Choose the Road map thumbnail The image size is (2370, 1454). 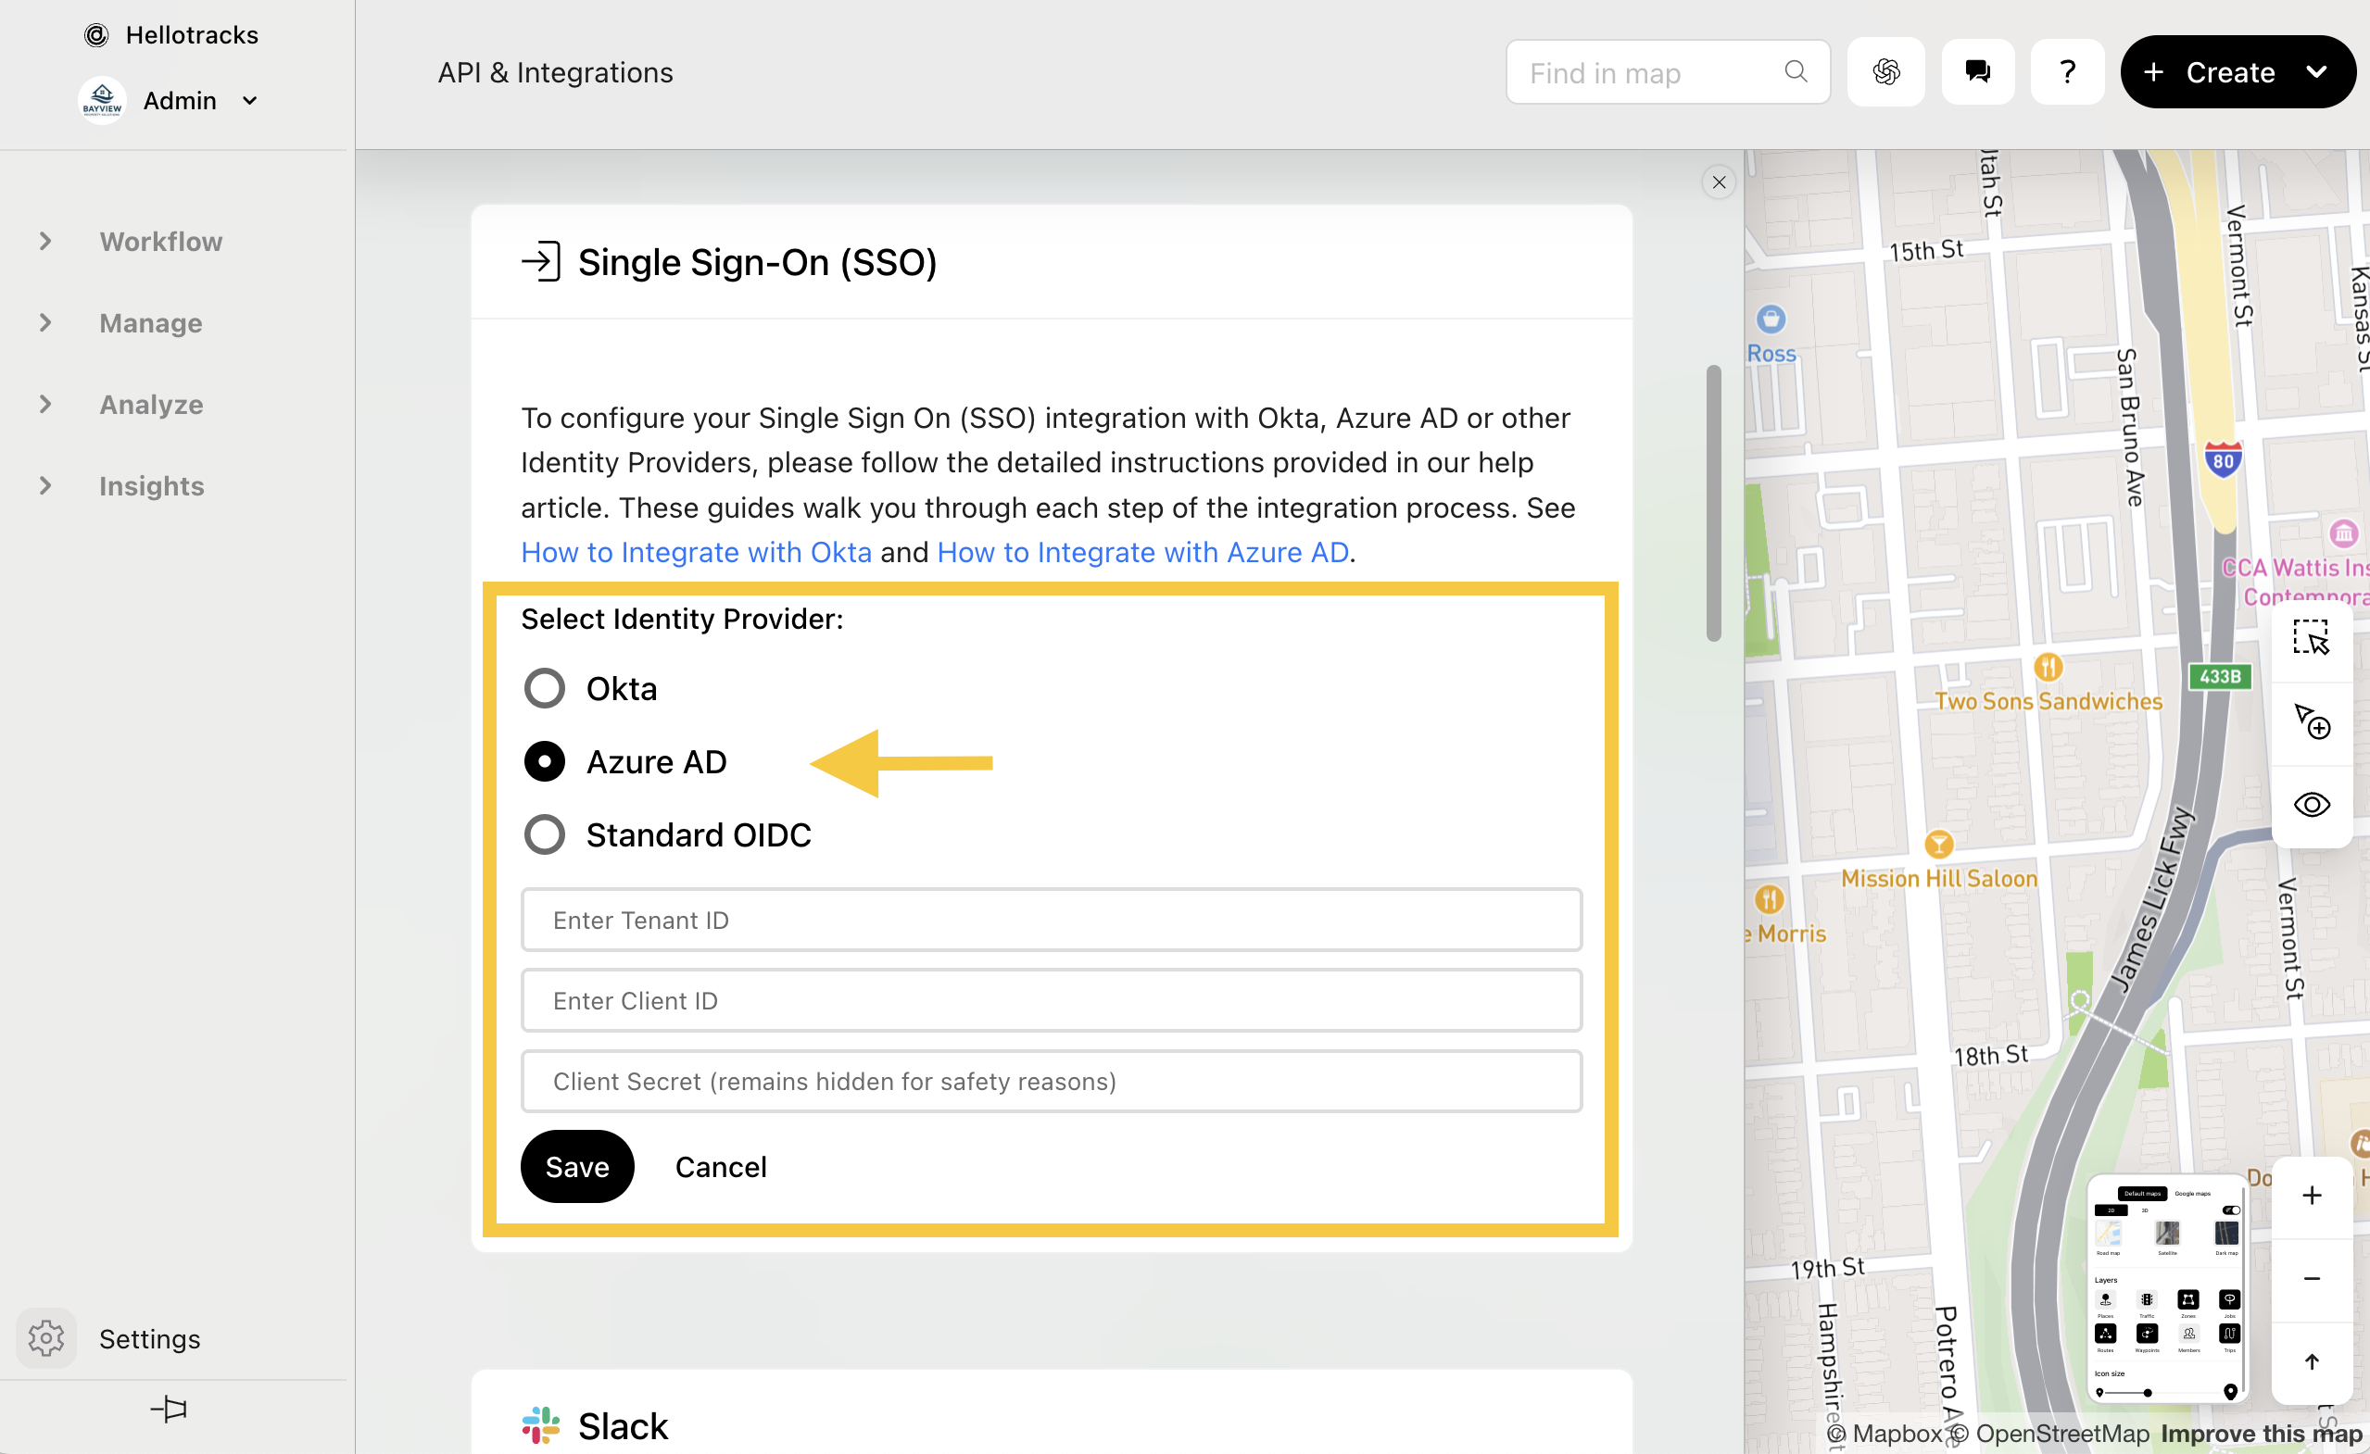(2109, 1234)
